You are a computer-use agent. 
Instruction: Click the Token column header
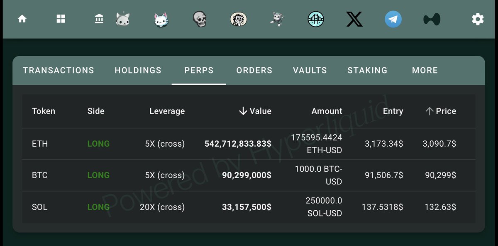44,111
